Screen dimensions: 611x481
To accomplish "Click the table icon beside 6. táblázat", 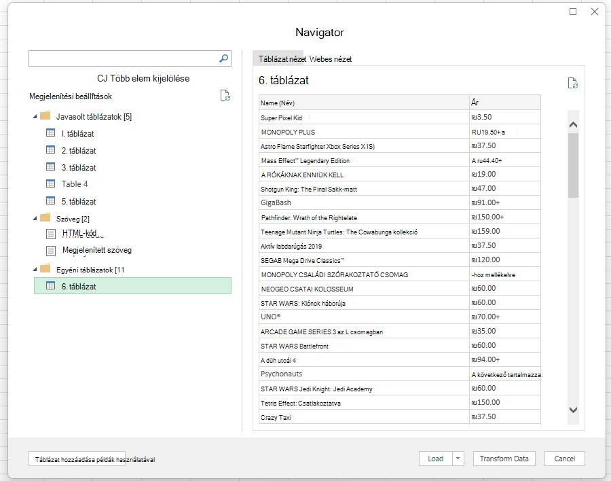I will pos(51,286).
